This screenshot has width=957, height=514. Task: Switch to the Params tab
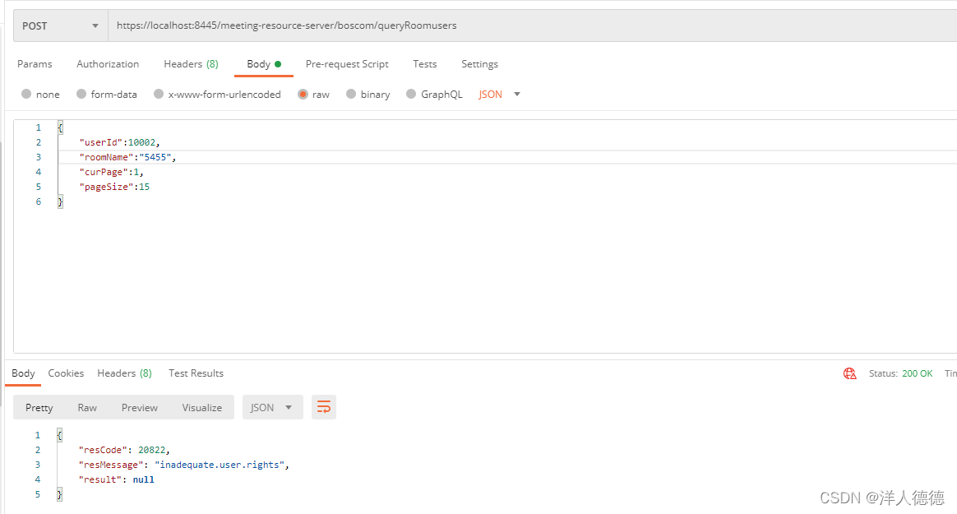(x=35, y=64)
